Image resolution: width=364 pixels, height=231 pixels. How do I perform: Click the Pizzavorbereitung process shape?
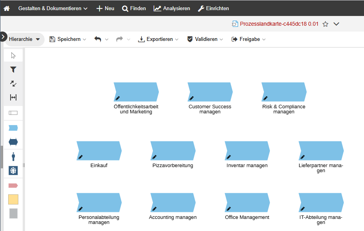click(x=172, y=151)
